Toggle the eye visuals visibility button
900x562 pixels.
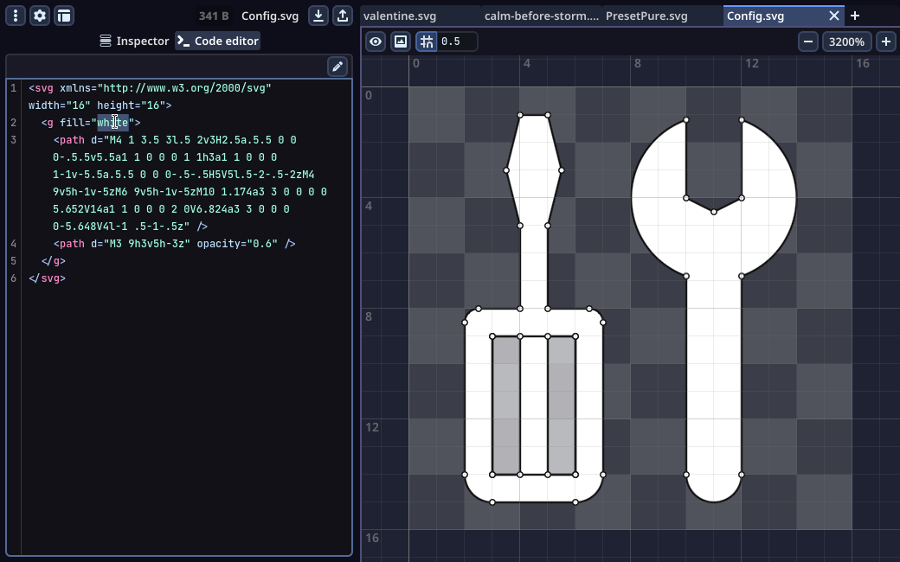point(376,42)
